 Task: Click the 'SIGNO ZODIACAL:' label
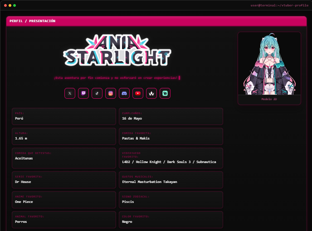136,197
